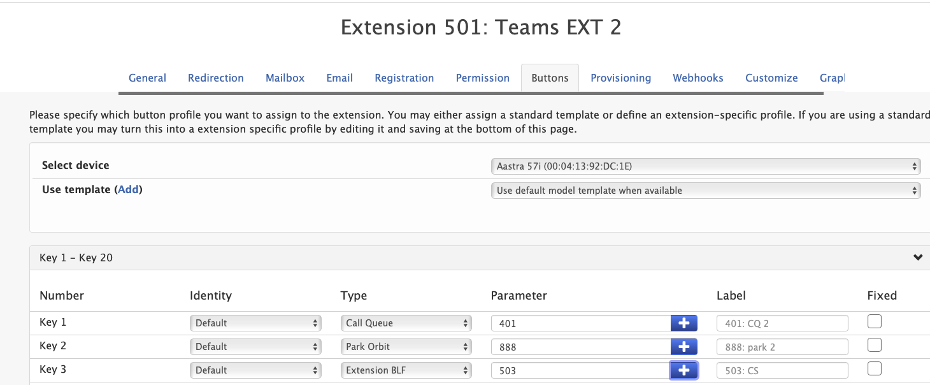930x385 pixels.
Task: Toggle the Fixed checkbox for Key 3
Action: click(875, 369)
